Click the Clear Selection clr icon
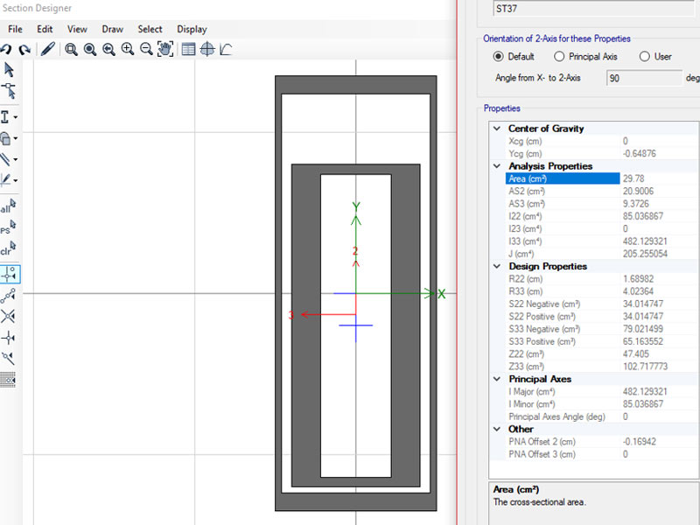700x525 pixels. pyautogui.click(x=8, y=248)
